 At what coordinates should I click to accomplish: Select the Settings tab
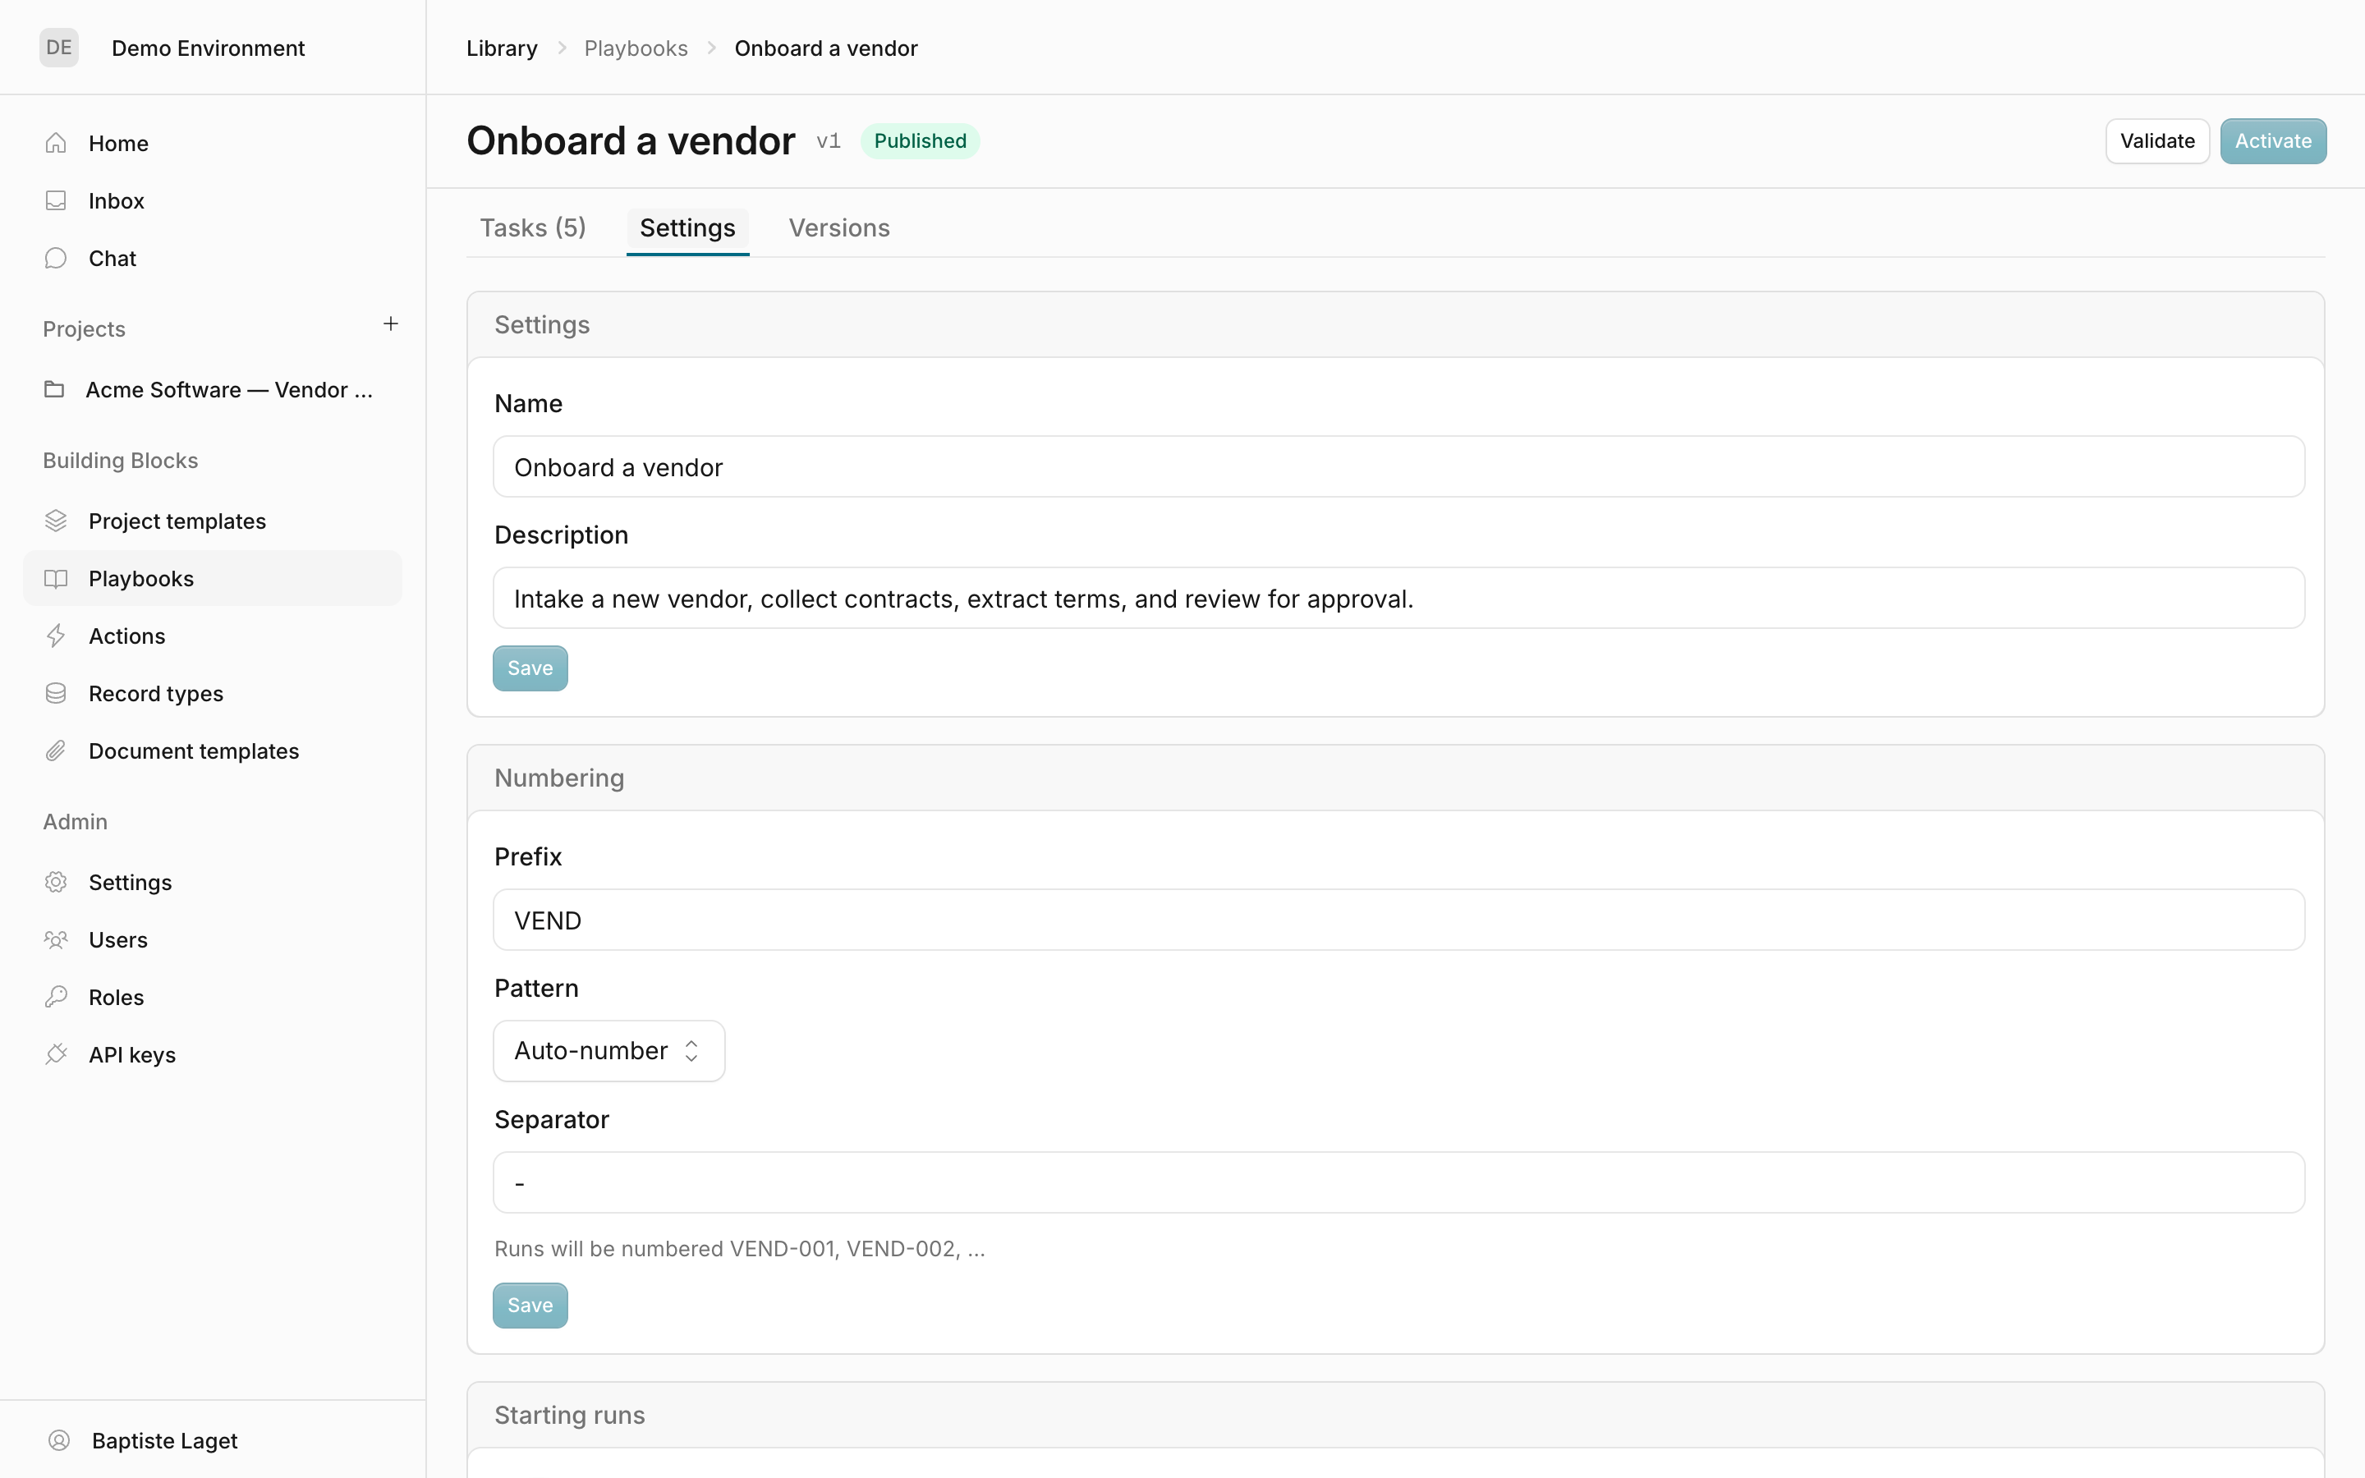click(x=687, y=227)
